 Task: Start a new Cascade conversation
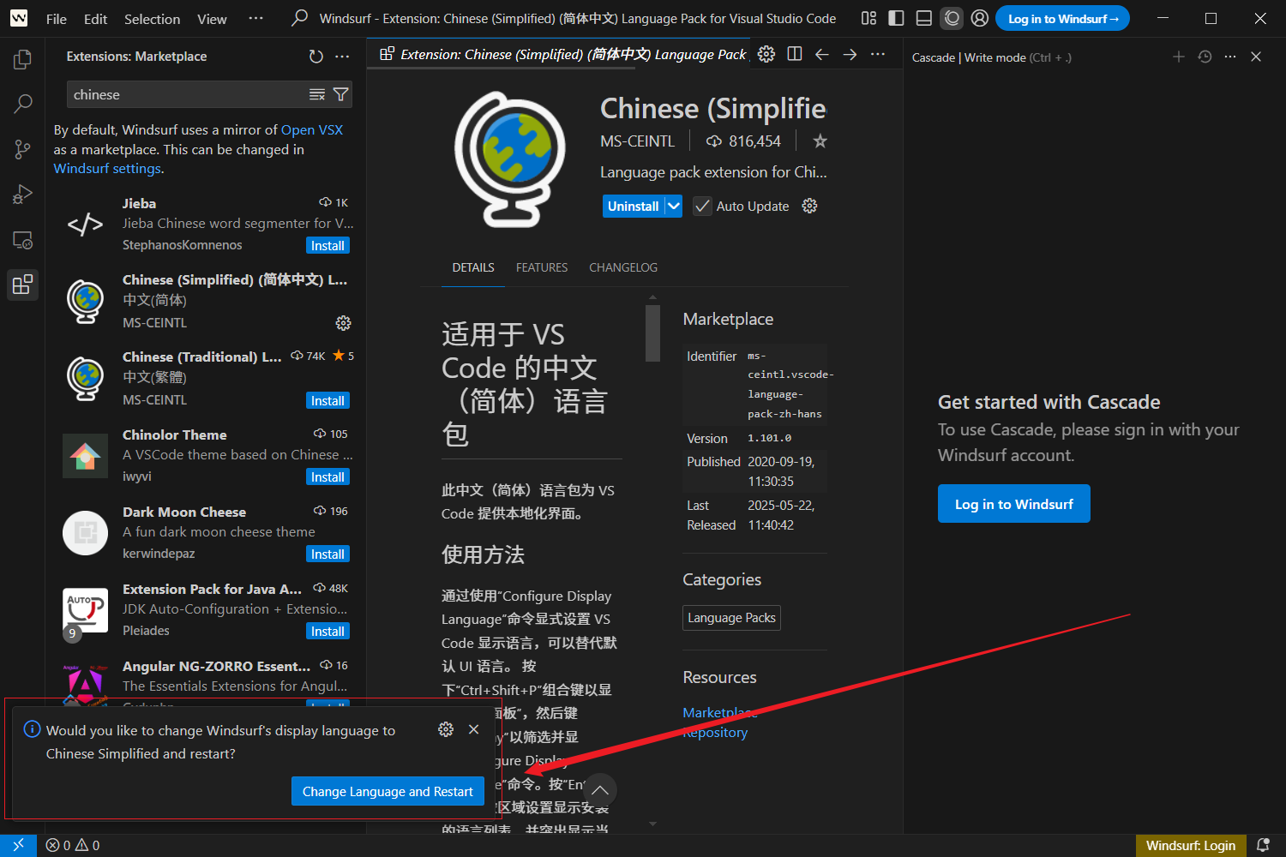click(x=1179, y=57)
